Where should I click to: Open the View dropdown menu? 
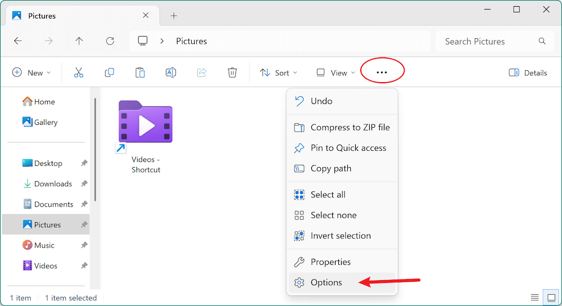coord(336,73)
